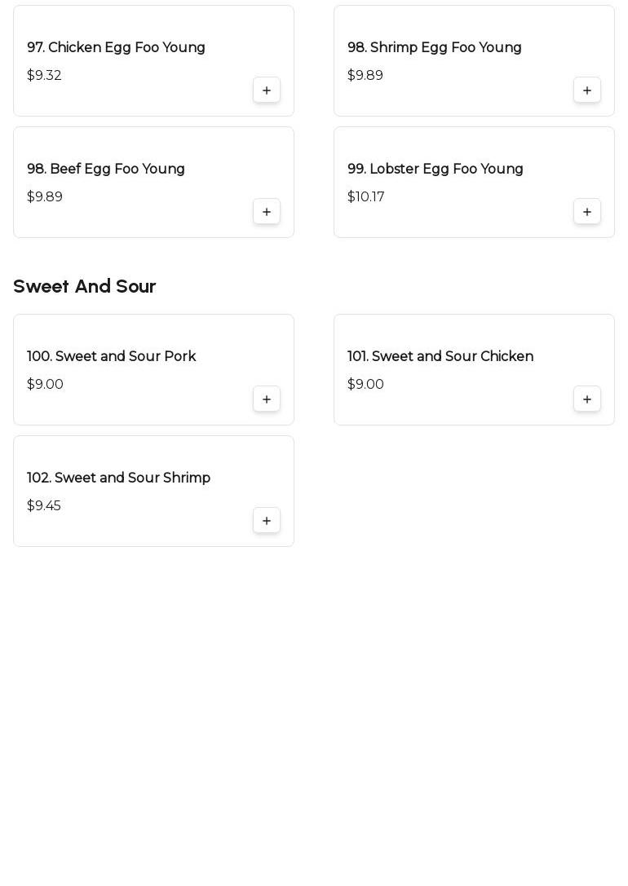View the '99. Lobster Egg Foo Young' title

435,170
